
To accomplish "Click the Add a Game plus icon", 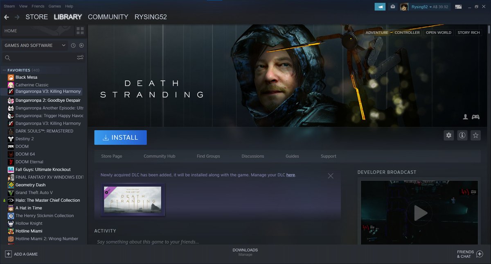I will (x=8, y=254).
